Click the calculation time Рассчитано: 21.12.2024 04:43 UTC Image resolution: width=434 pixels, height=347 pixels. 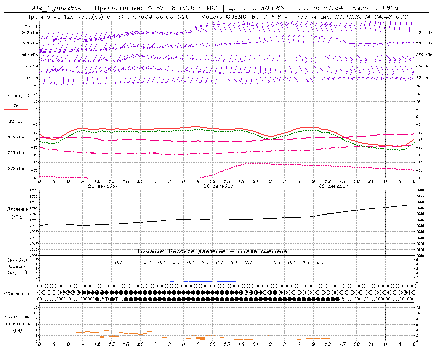pos(352,17)
